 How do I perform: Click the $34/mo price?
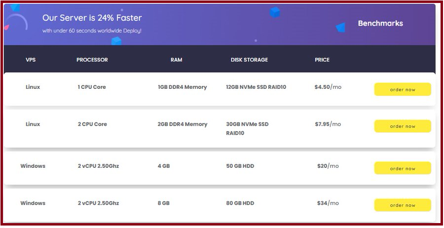point(328,203)
